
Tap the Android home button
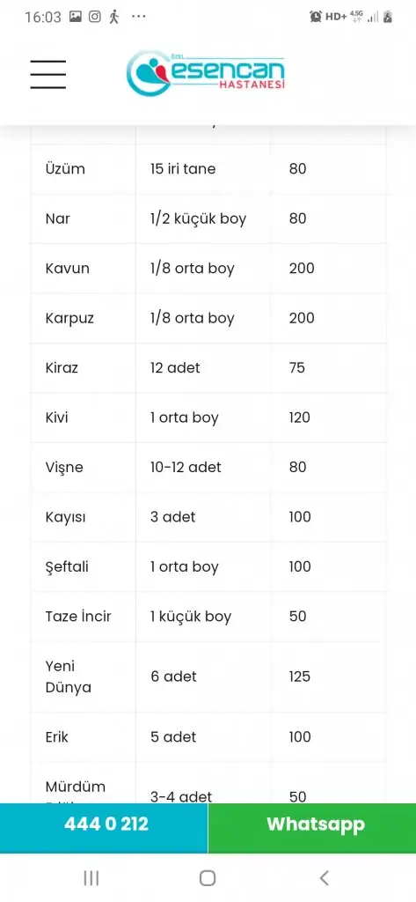point(208,878)
